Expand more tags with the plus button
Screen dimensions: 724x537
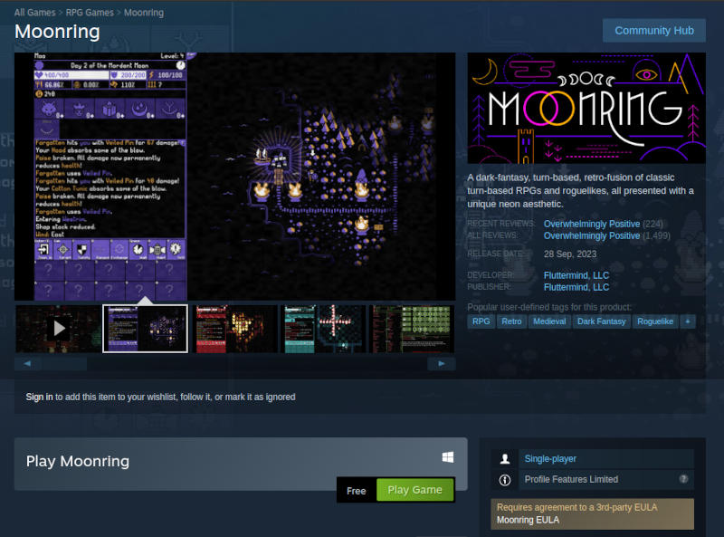coord(687,321)
